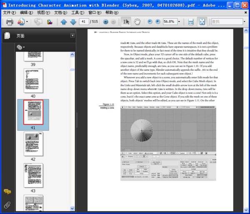
Task: Click the 'Figure 1.10' caption label
Action: point(108,104)
